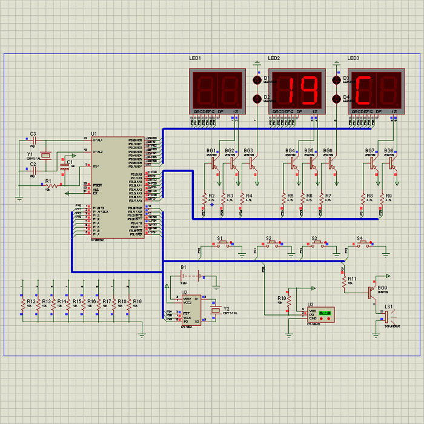424x424 pixels.
Task: Select transistor BG3
Action: click(x=253, y=164)
